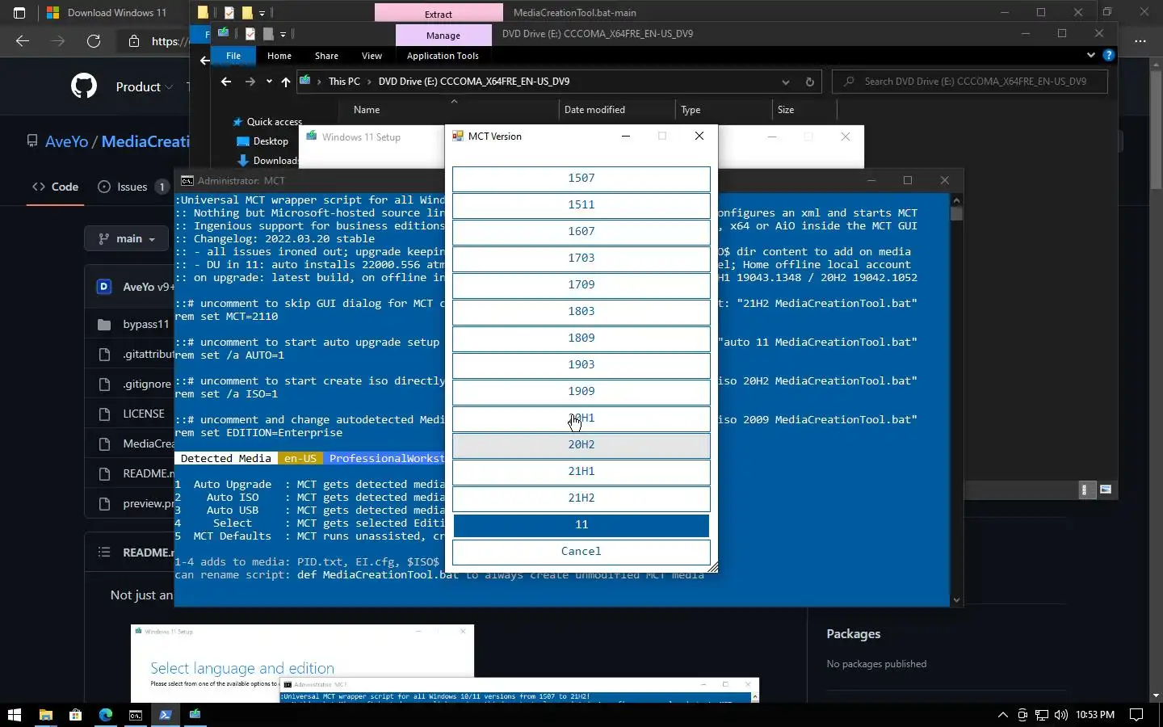Image resolution: width=1163 pixels, height=727 pixels.
Task: Select version 1909 in the list
Action: 581,392
